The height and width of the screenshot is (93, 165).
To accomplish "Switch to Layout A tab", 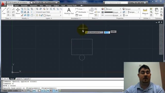I will tap(19, 79).
